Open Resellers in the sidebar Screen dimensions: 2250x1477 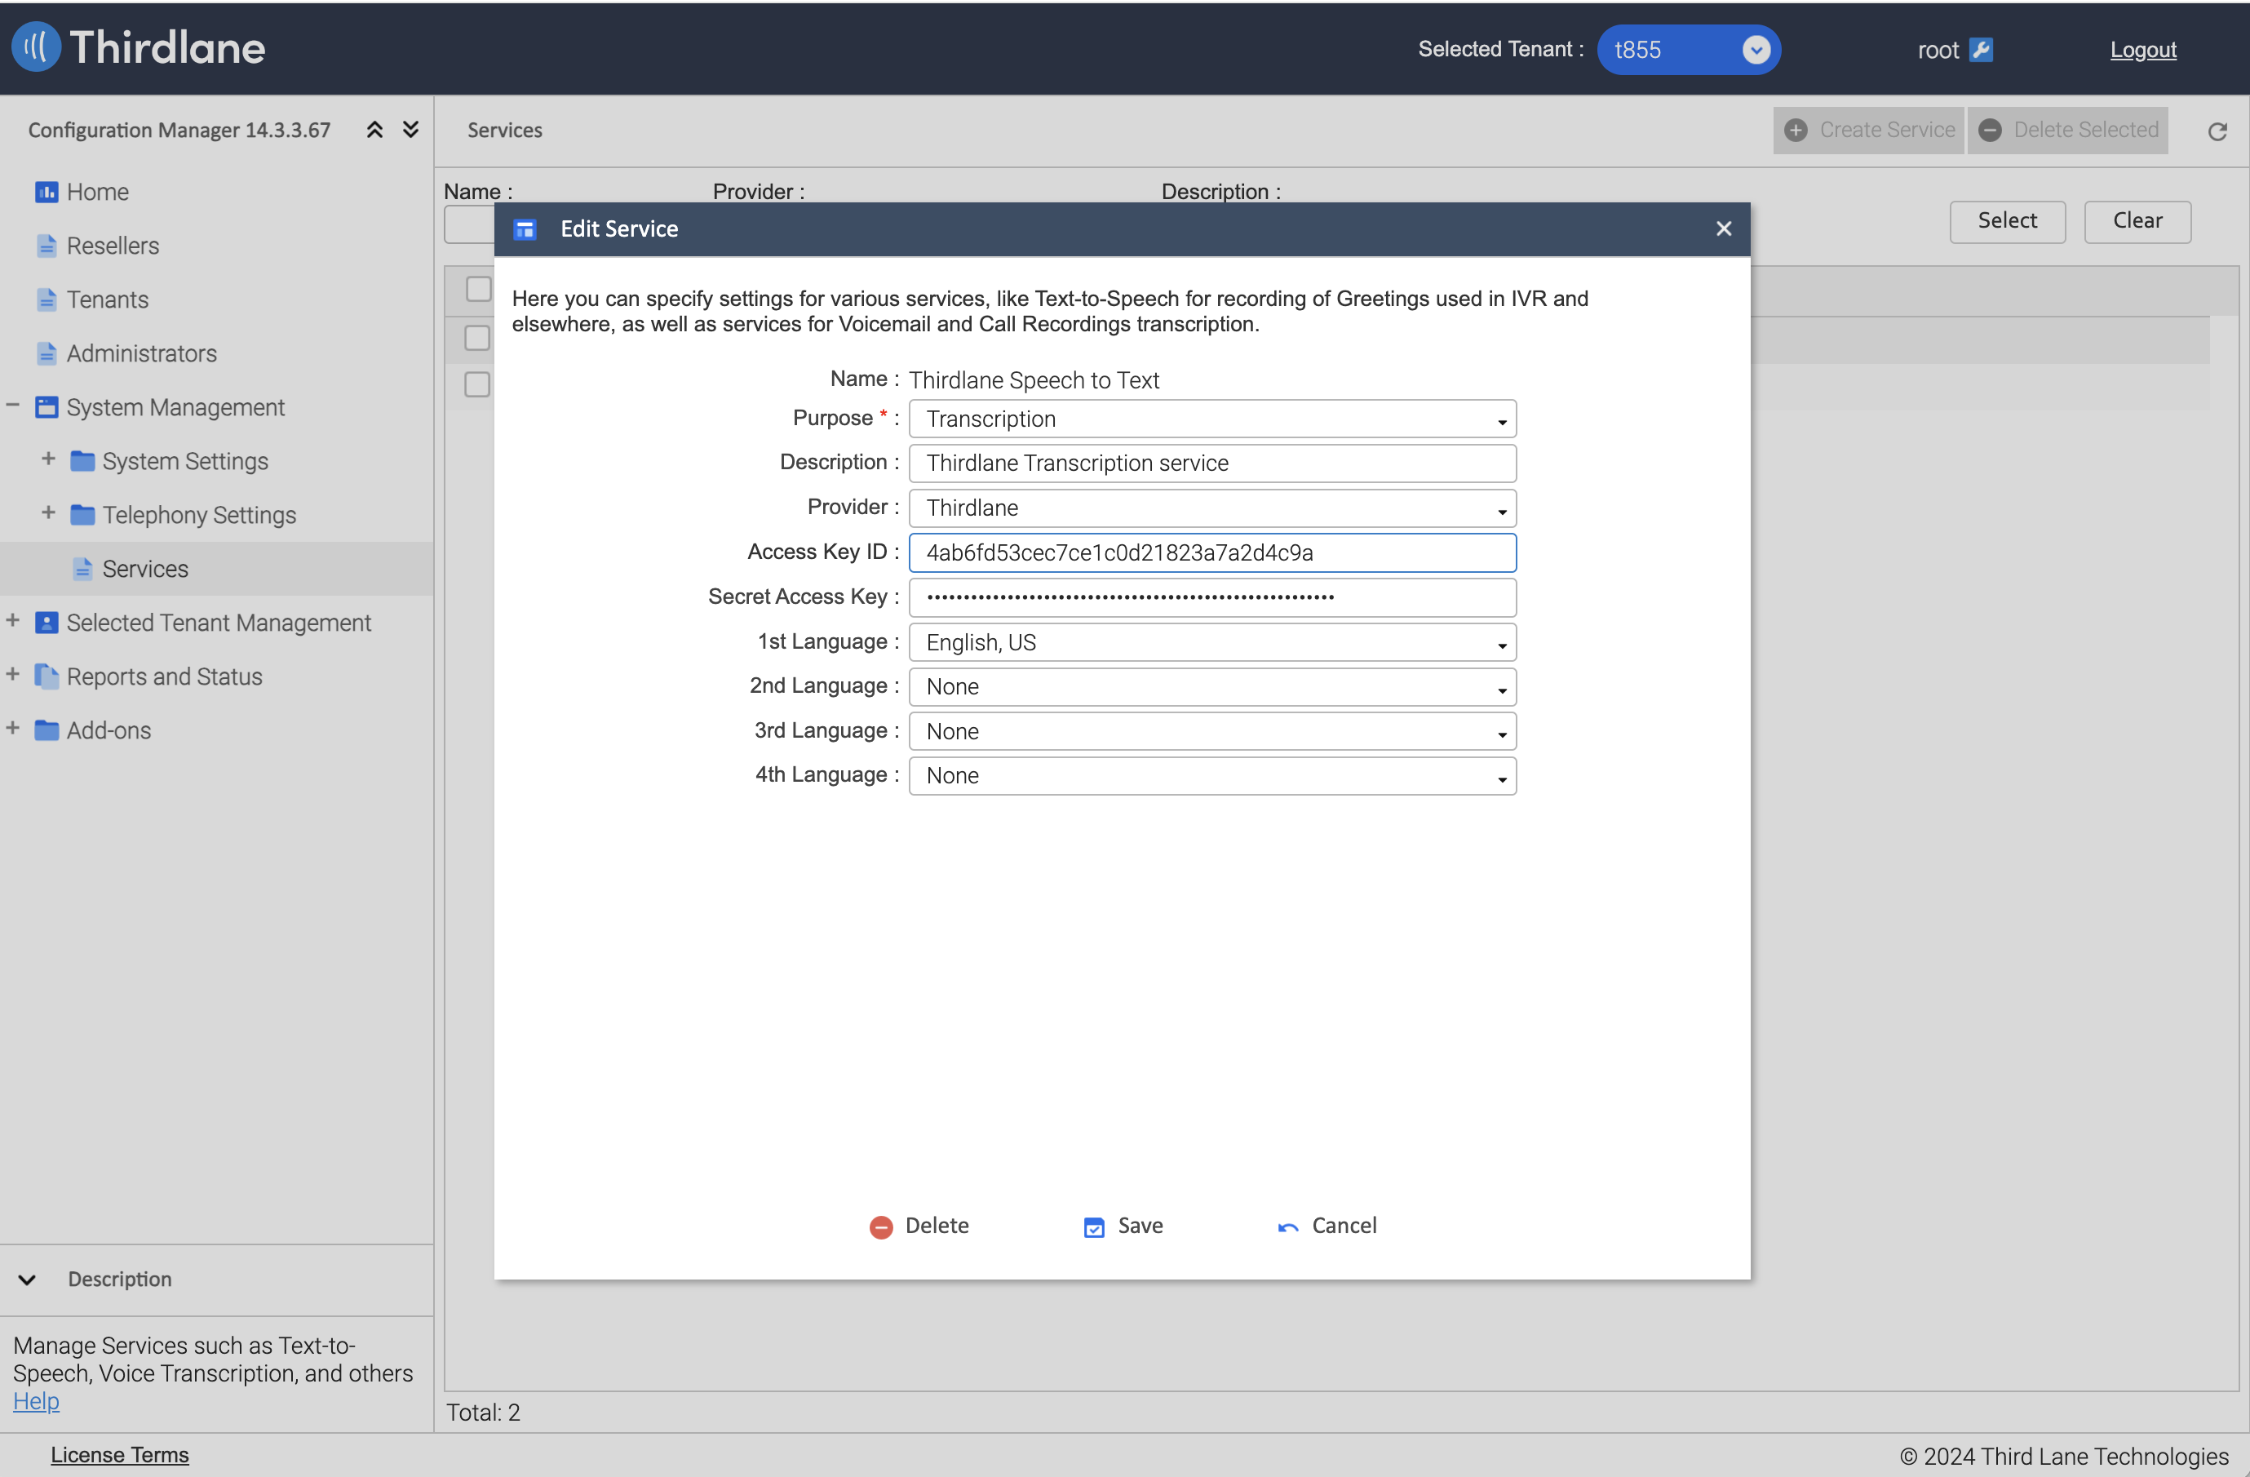[113, 246]
